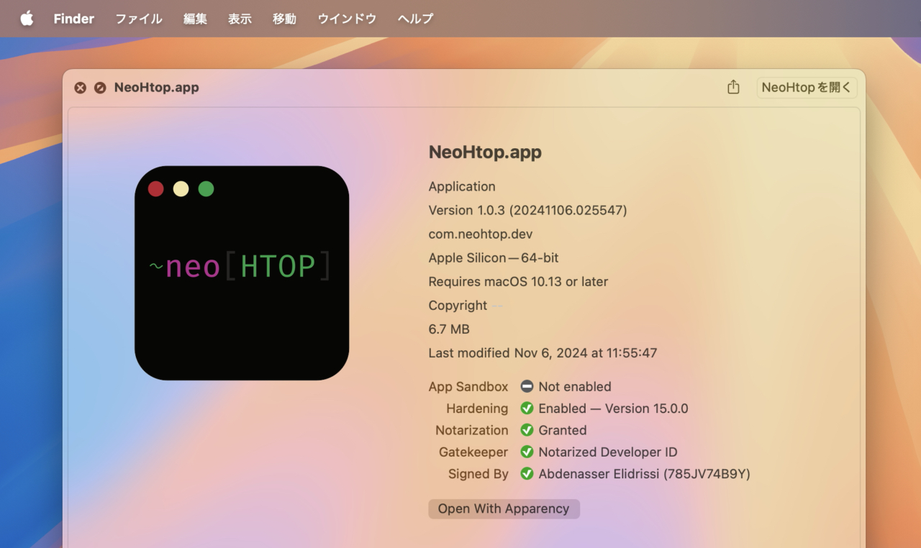This screenshot has height=548, width=921.
Task: Open the Apple menu
Action: click(27, 19)
